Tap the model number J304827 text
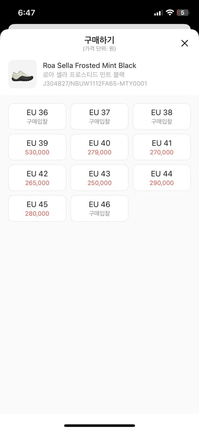199x431 pixels. (x=95, y=84)
